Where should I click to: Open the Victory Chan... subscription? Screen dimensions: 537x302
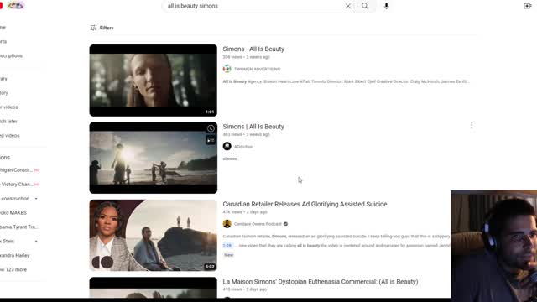[x=16, y=185]
